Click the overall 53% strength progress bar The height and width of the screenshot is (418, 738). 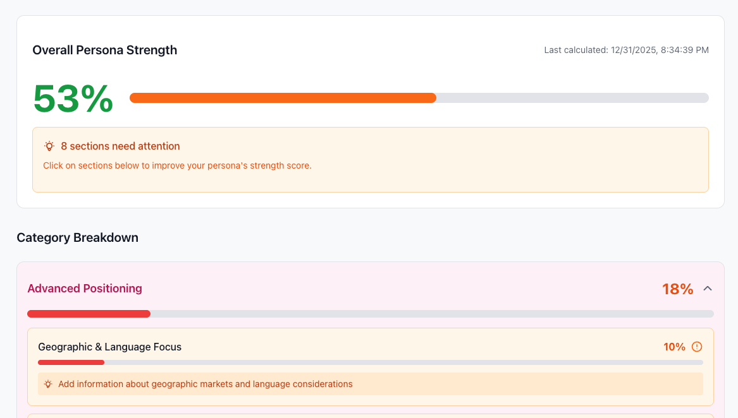point(419,98)
